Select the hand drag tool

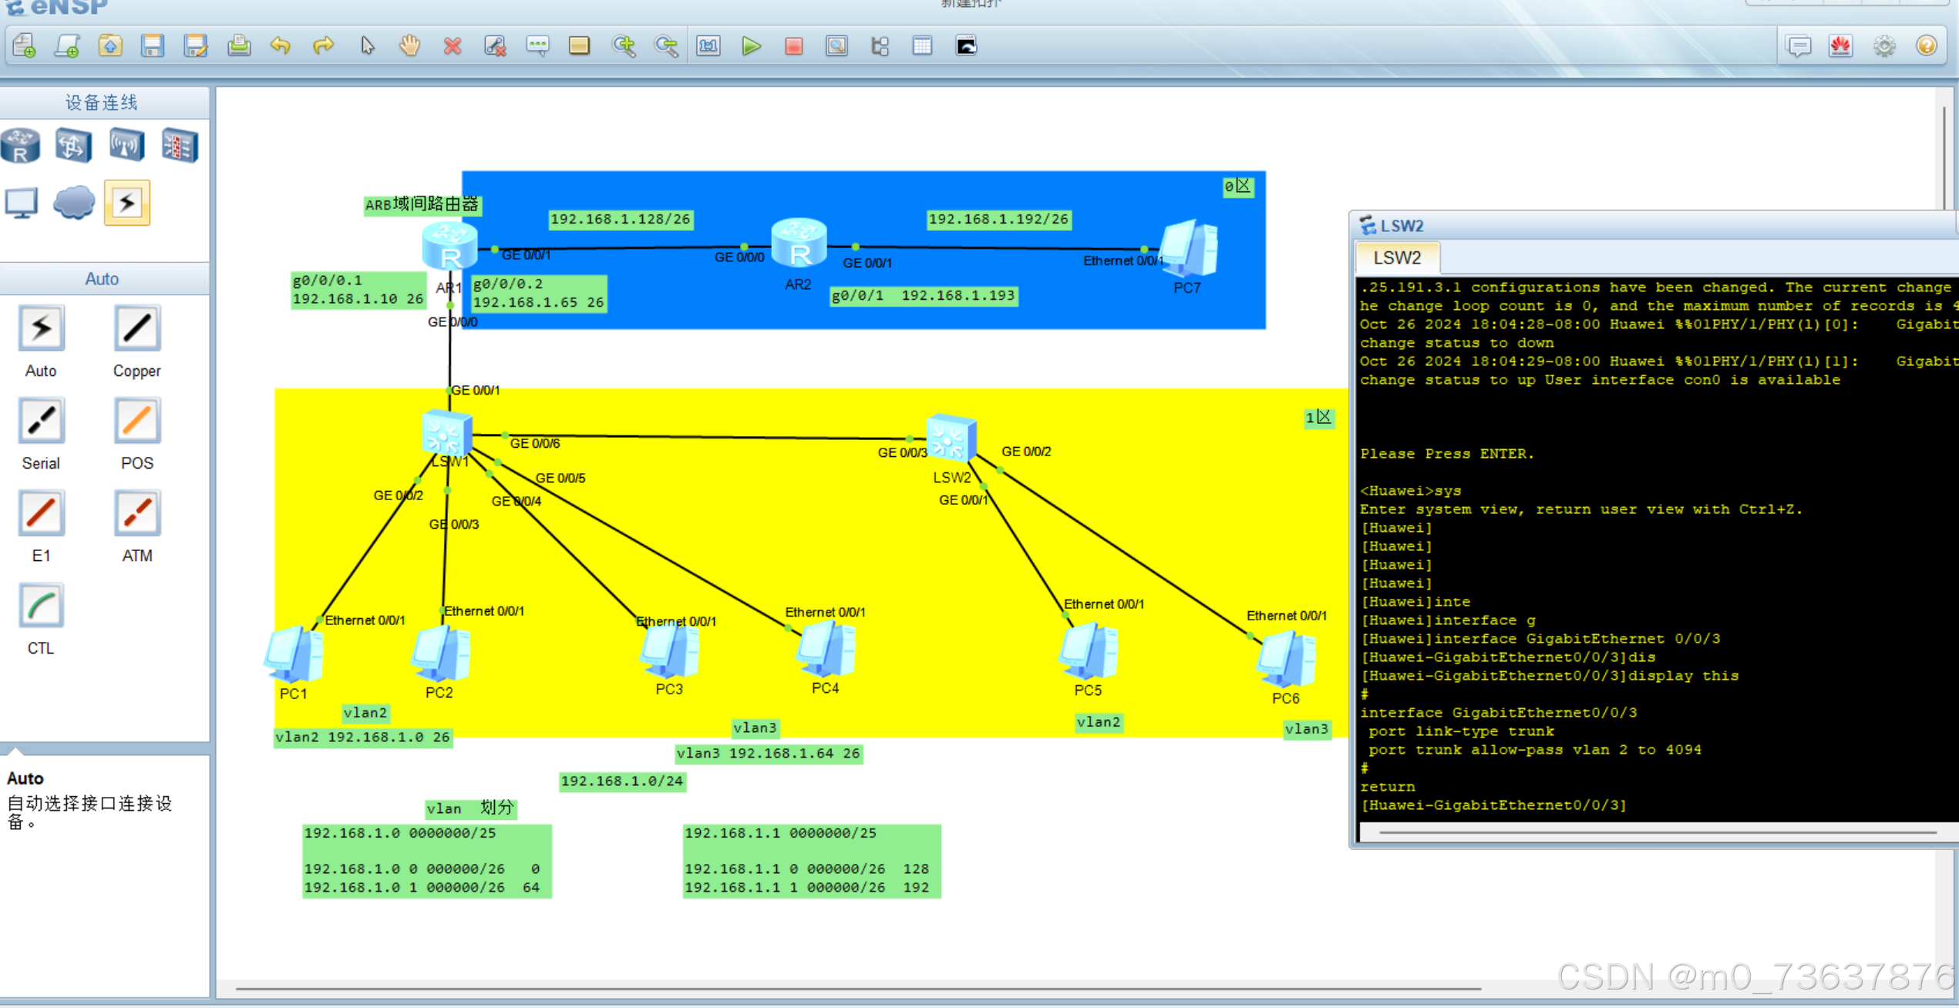click(409, 46)
